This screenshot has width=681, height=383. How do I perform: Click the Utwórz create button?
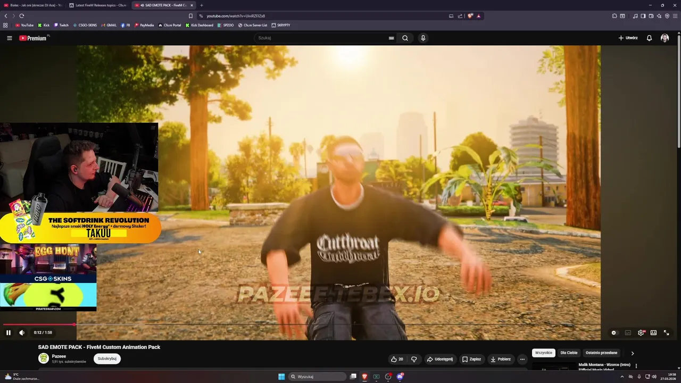[x=628, y=38]
